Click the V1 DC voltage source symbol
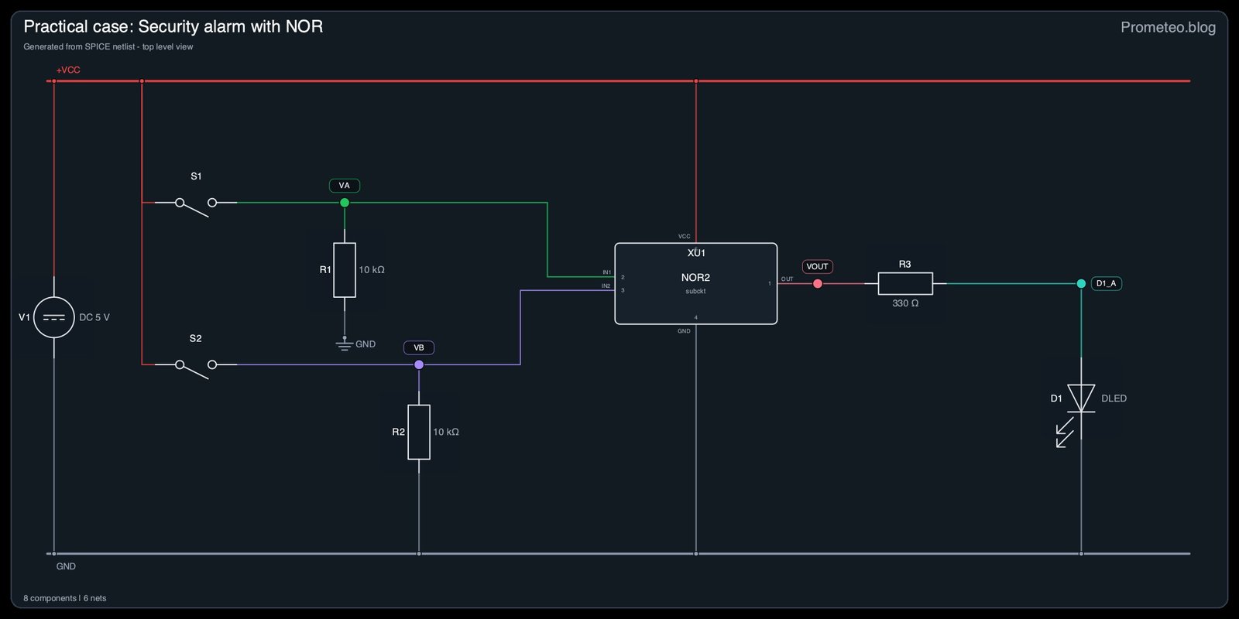Image resolution: width=1239 pixels, height=619 pixels. (54, 317)
